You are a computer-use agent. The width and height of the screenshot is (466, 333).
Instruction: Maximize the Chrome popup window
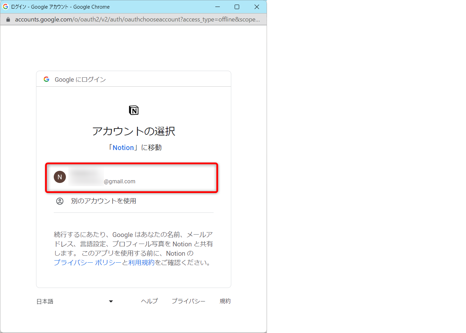point(237,7)
